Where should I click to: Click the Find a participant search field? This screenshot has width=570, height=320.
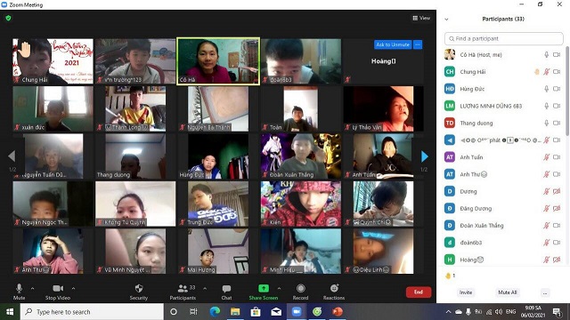[x=504, y=38]
